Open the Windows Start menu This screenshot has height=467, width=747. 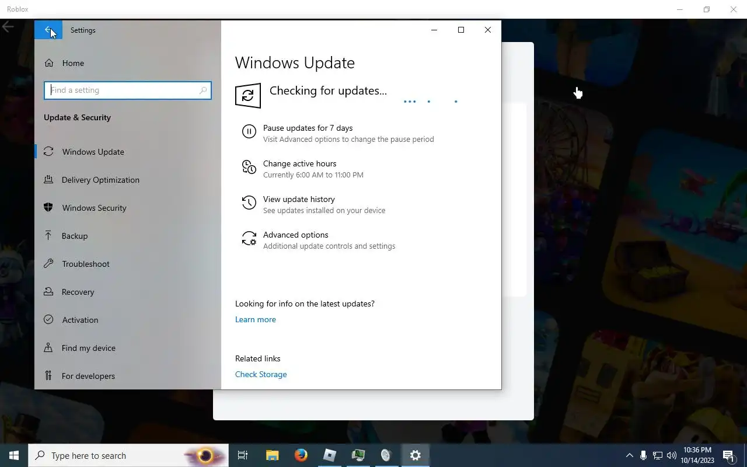pos(14,455)
